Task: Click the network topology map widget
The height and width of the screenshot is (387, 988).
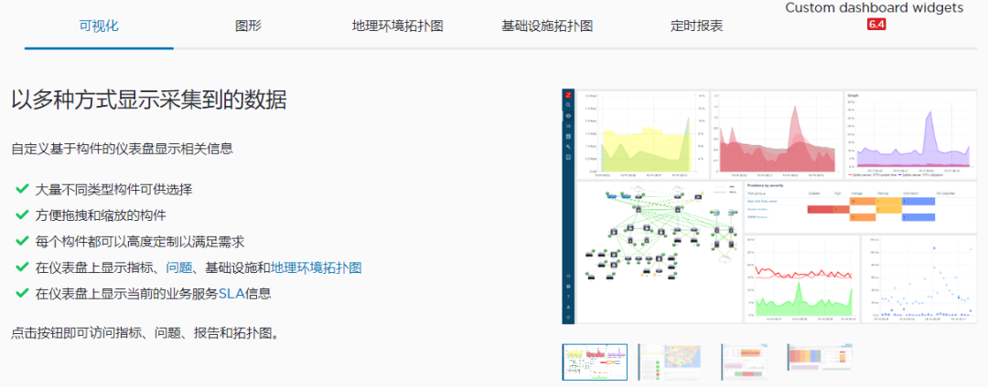Action: pyautogui.click(x=659, y=252)
